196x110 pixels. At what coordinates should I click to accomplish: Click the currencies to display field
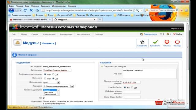(x=132, y=82)
